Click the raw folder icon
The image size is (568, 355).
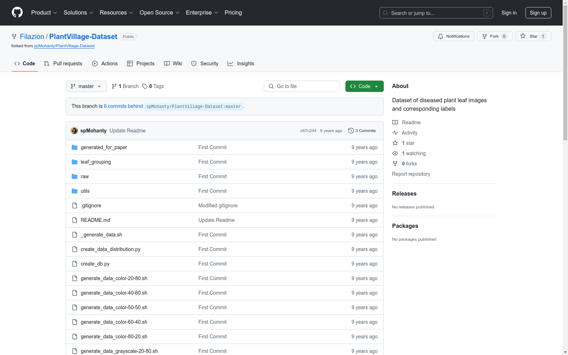pyautogui.click(x=75, y=176)
